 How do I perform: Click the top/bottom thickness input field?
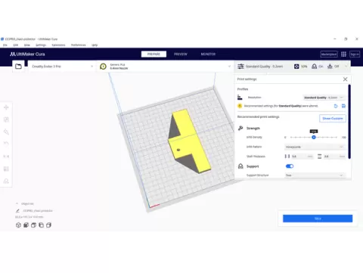334,157
